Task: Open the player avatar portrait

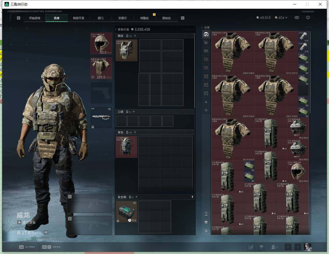Action: pos(308,247)
